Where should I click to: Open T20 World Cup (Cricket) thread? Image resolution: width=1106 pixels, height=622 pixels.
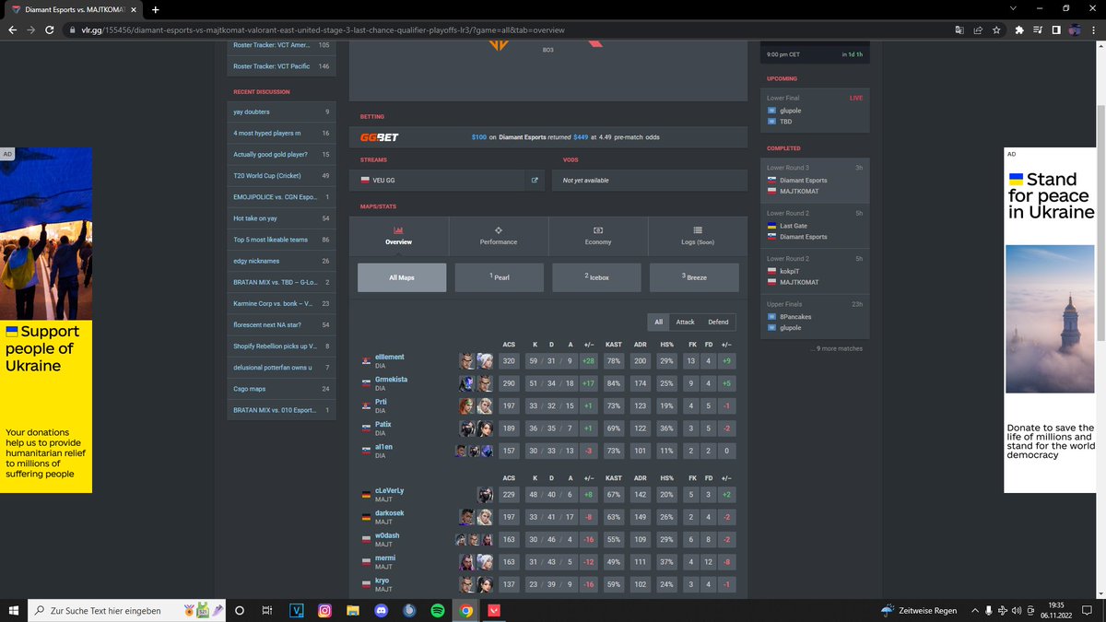click(281, 175)
